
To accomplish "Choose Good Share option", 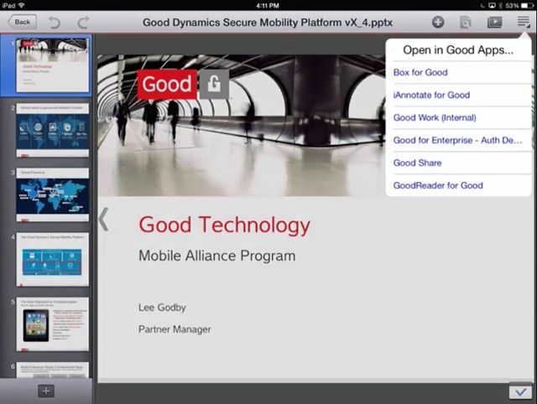I will point(458,163).
